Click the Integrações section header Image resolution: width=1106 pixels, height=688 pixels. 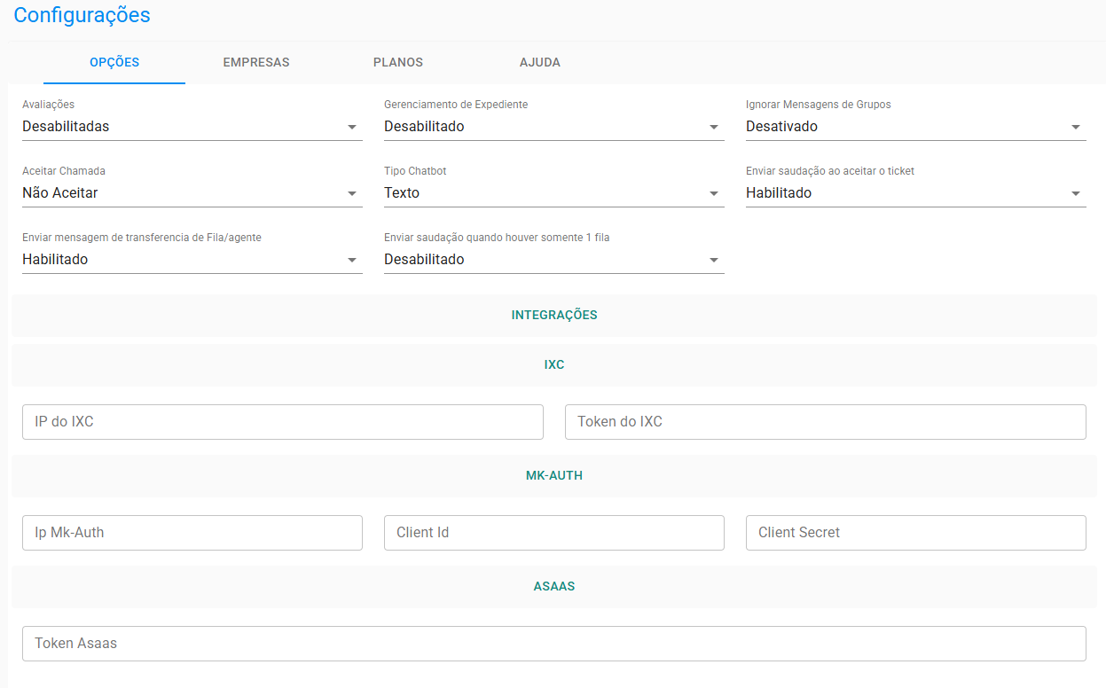553,315
